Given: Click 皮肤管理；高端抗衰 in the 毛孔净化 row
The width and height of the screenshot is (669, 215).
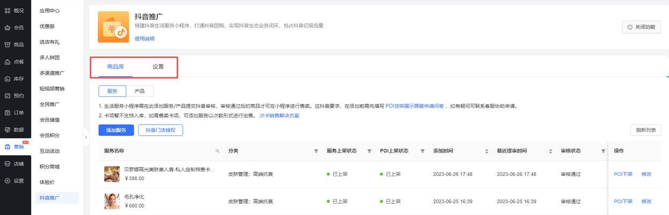Looking at the screenshot, I should [250, 202].
